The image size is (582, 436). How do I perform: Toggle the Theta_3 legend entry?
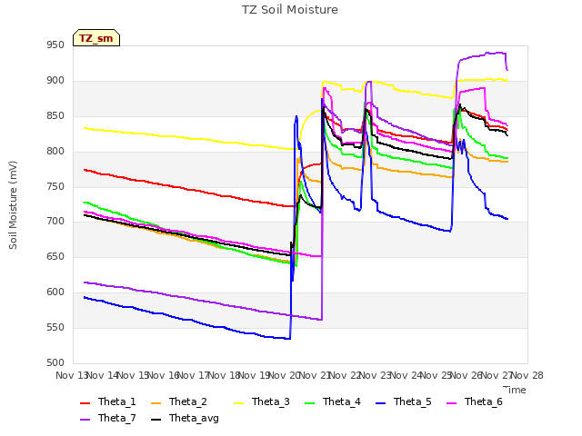[x=262, y=401]
